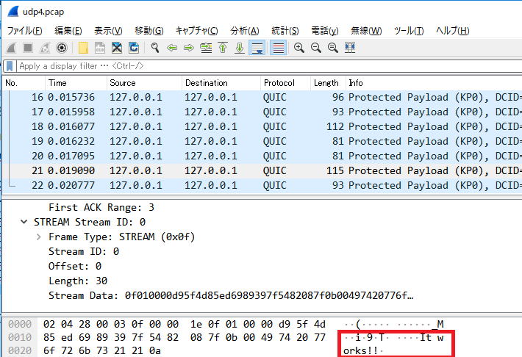Image resolution: width=522 pixels, height=357 pixels.
Task: Click hex offset 0020 row bytes
Action: pos(102,350)
